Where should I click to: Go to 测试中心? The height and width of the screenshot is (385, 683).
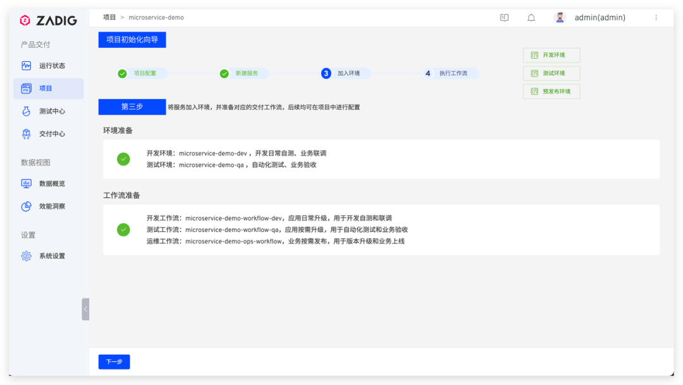click(x=48, y=111)
